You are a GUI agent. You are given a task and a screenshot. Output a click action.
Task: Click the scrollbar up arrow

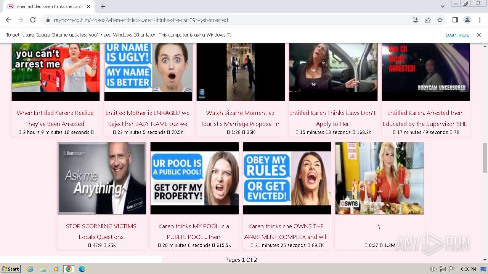point(485,46)
